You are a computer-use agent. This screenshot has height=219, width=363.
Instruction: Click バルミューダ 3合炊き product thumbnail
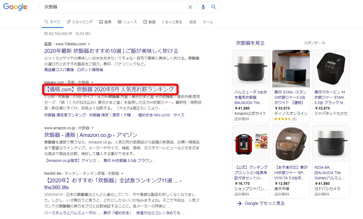click(251, 69)
